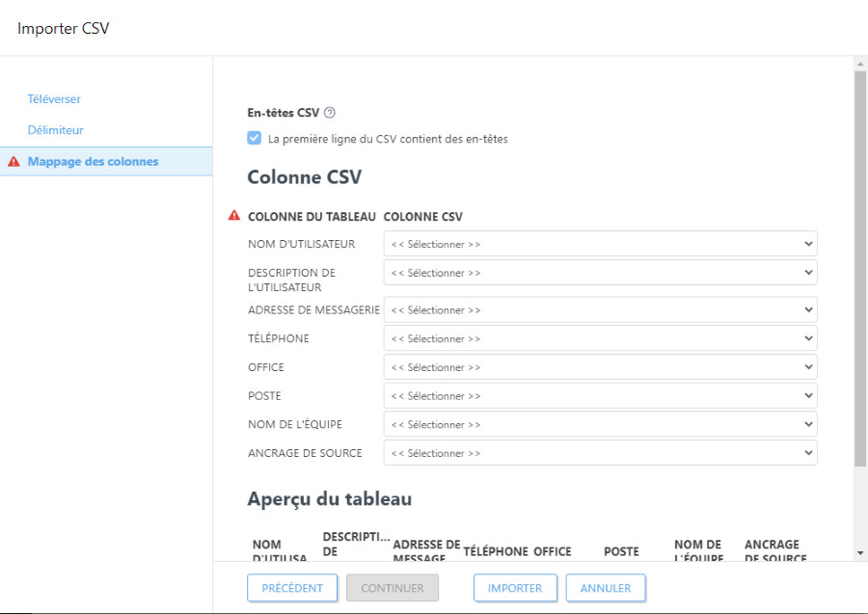This screenshot has height=614, width=868.
Task: Click the IMPORTER button
Action: coord(514,587)
